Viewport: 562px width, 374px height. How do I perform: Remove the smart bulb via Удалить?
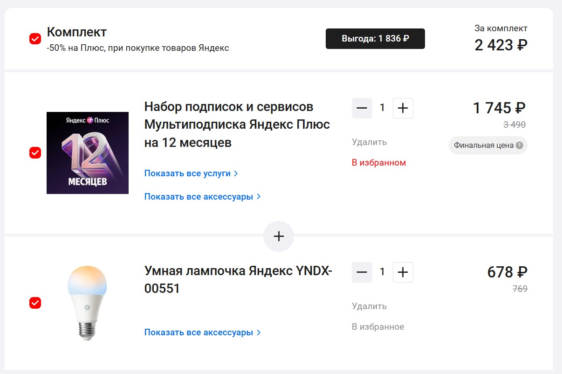[x=369, y=306]
